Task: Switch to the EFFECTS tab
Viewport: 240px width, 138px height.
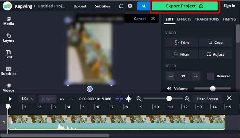Action: point(184,19)
